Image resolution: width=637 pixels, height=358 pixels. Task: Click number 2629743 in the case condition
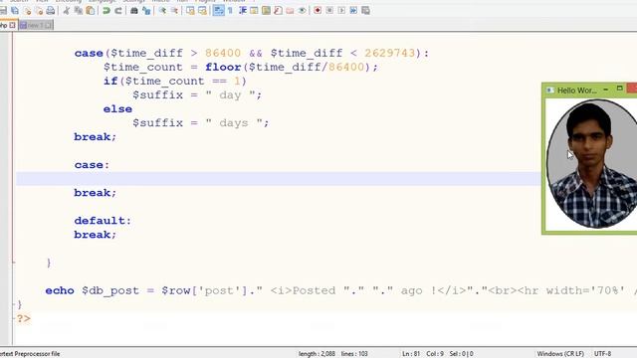(x=389, y=53)
